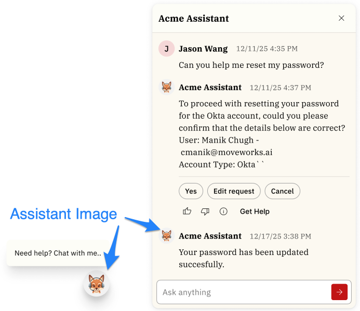Click the 12/11/25 4:35 PM timestamp
Viewport: 360px width, 311px height.
[x=267, y=49]
